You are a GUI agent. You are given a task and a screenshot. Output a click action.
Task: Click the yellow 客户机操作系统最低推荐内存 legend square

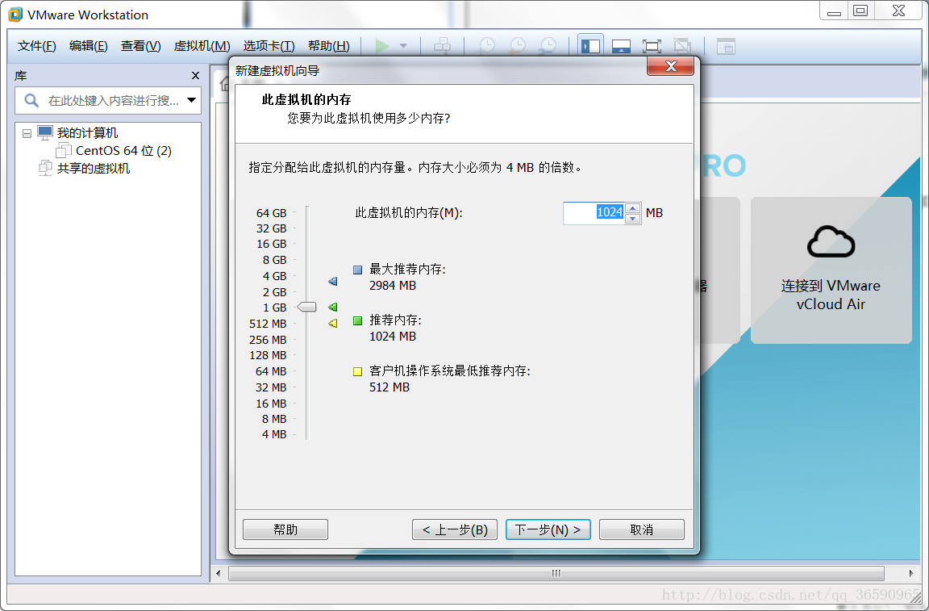click(357, 372)
